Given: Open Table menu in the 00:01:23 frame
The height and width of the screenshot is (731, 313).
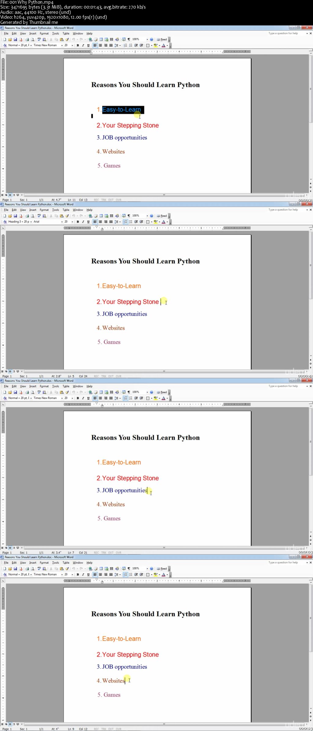Looking at the screenshot, I should (66, 563).
